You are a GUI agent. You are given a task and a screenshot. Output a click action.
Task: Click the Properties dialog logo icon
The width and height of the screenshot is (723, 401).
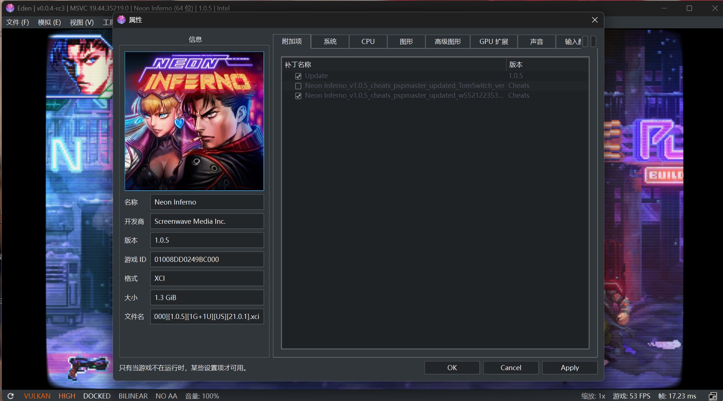click(x=121, y=20)
